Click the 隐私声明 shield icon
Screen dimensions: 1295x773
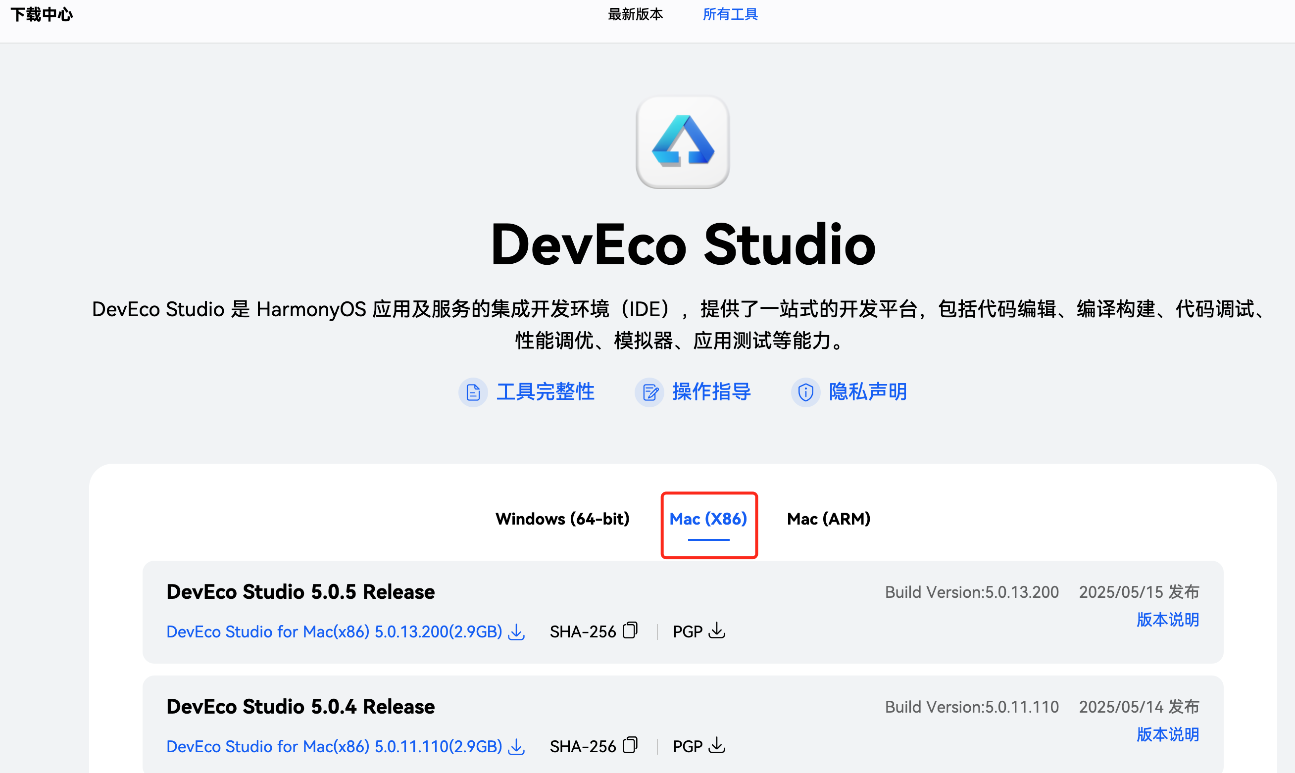(805, 392)
